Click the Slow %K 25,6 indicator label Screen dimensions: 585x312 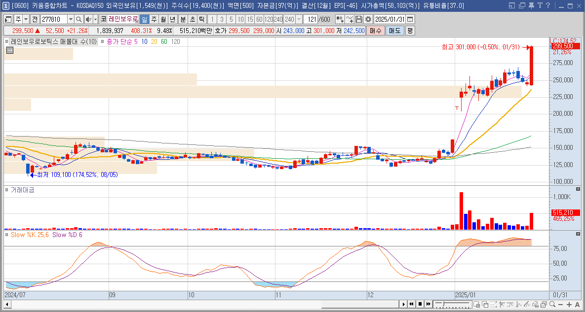30,235
